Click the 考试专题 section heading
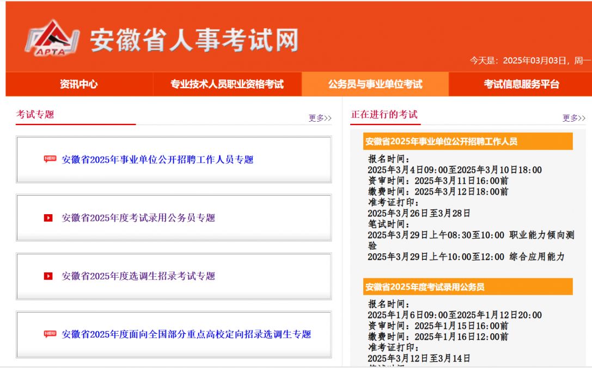The height and width of the screenshot is (368, 592). tap(35, 115)
